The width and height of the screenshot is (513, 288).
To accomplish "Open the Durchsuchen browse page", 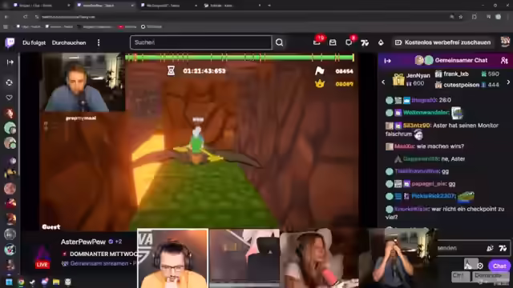I will [x=69, y=42].
